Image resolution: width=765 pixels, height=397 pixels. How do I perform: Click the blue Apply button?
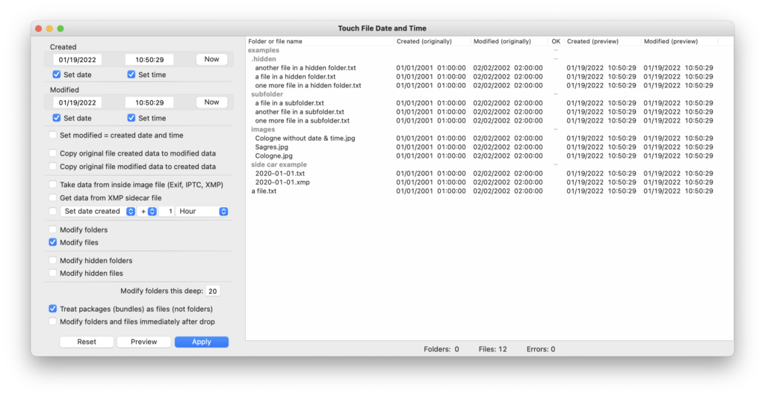point(202,342)
